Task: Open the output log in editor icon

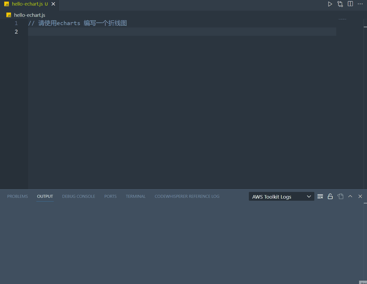Action: pos(340,196)
